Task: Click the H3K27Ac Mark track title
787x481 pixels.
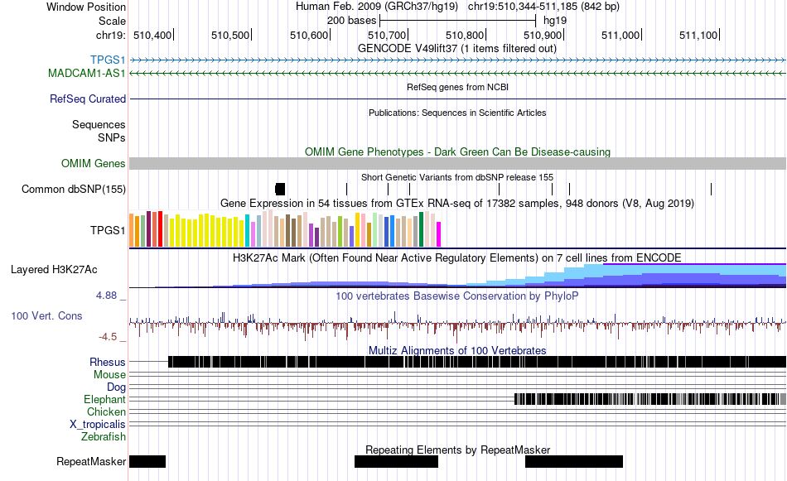Action: tap(457, 257)
